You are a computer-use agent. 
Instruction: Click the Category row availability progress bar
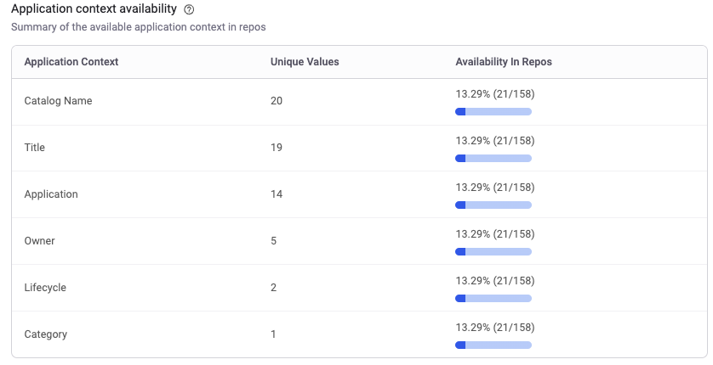(x=493, y=345)
